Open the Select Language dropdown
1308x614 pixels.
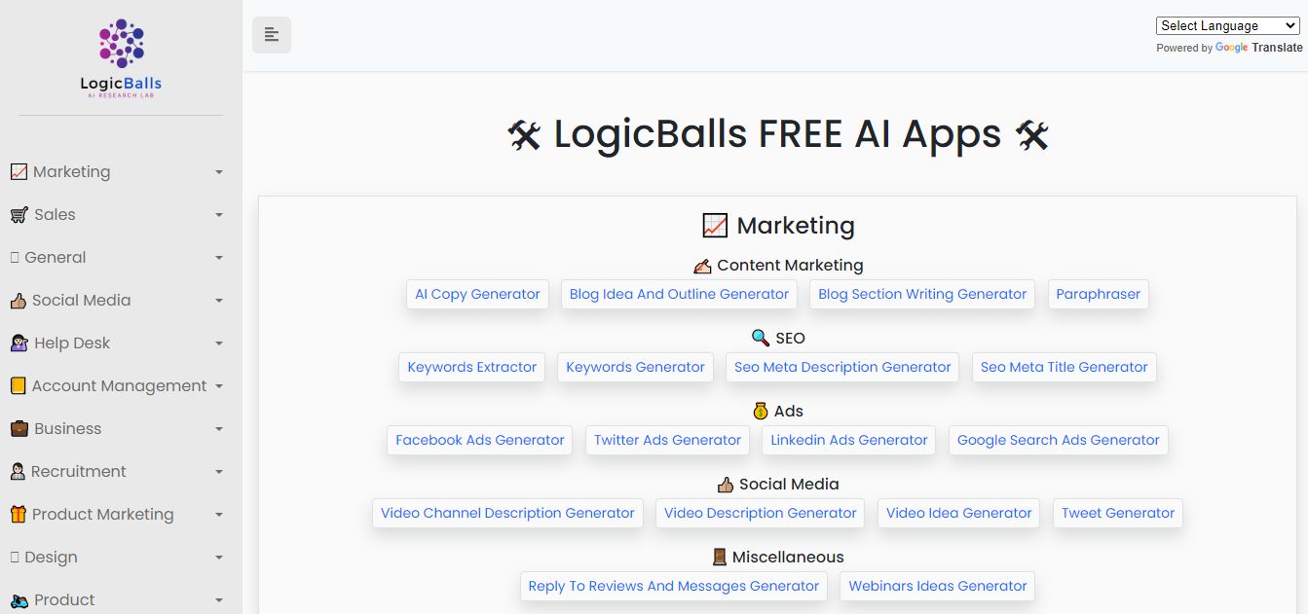click(x=1227, y=25)
